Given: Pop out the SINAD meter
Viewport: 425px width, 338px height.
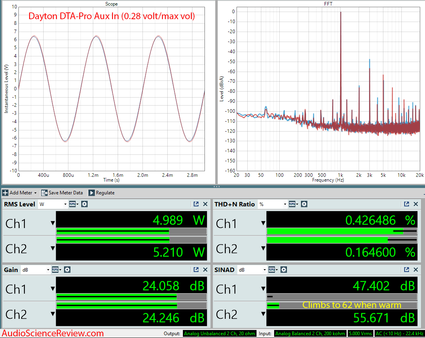Looking at the screenshot, I should pos(406,270).
